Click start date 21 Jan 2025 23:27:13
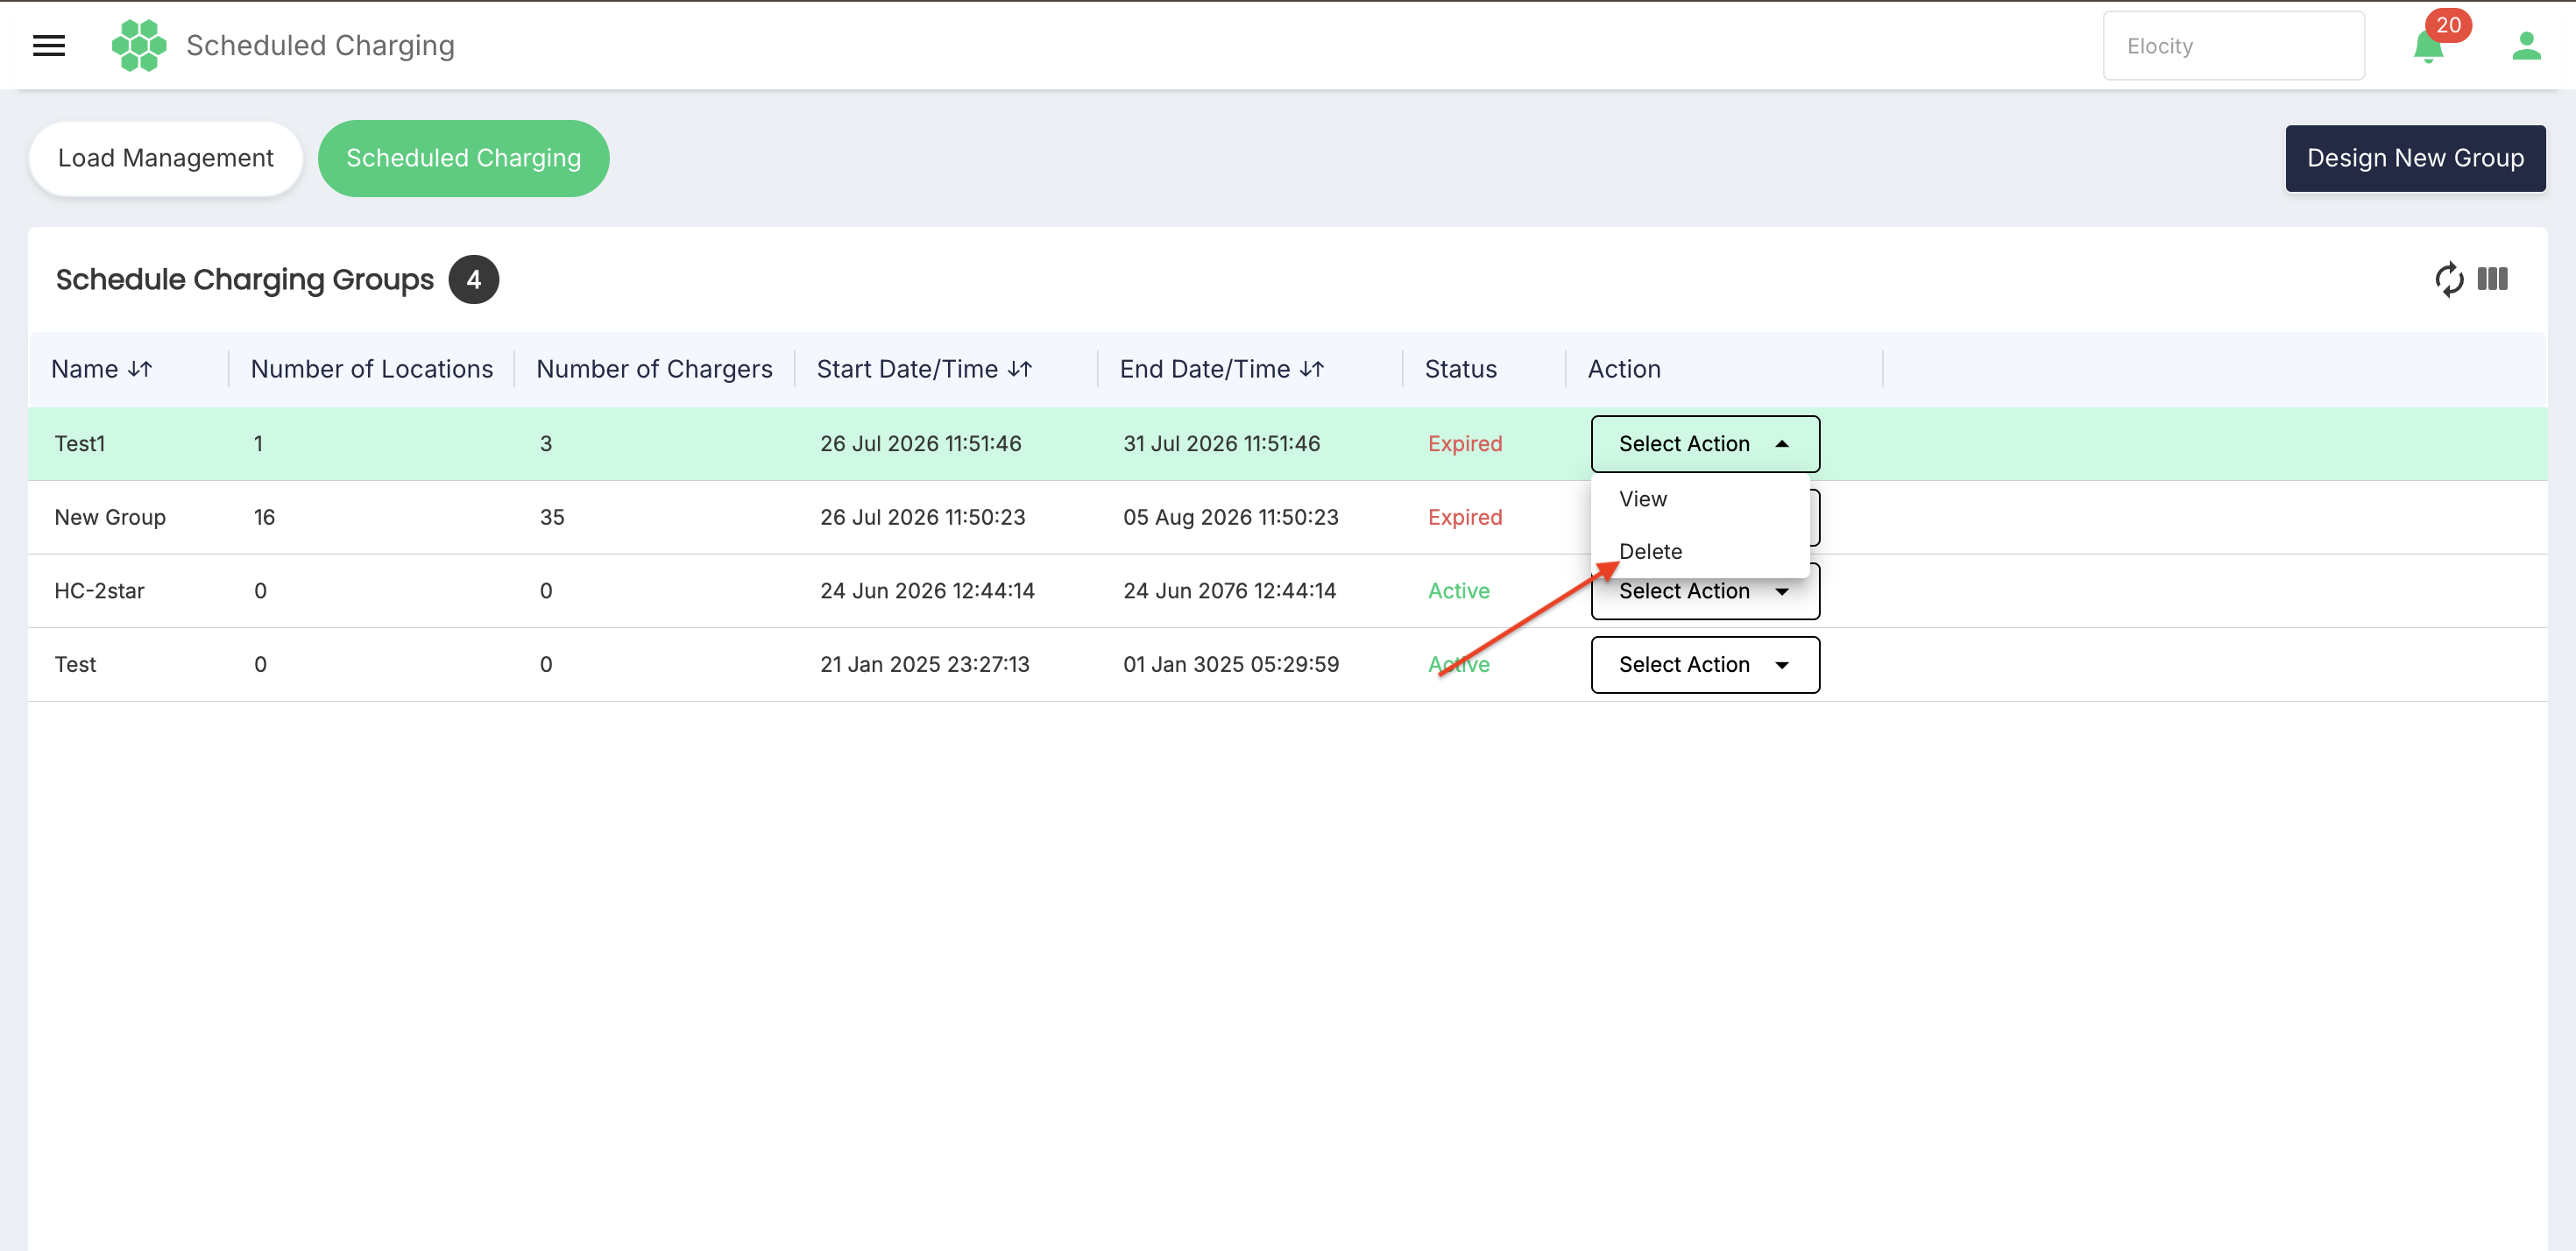Screen dimensions: 2576x1251 coord(924,665)
